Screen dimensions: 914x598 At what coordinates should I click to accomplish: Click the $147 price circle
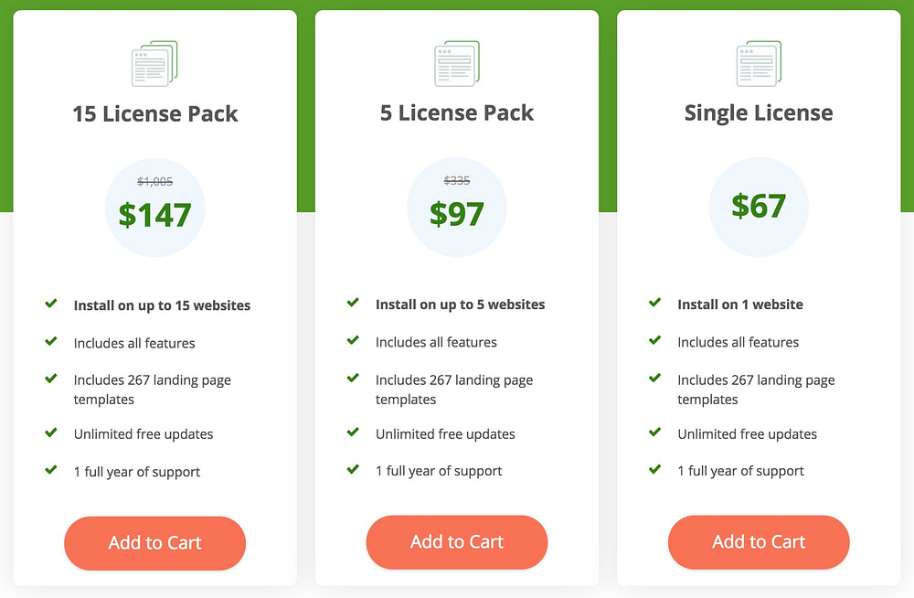pyautogui.click(x=154, y=208)
